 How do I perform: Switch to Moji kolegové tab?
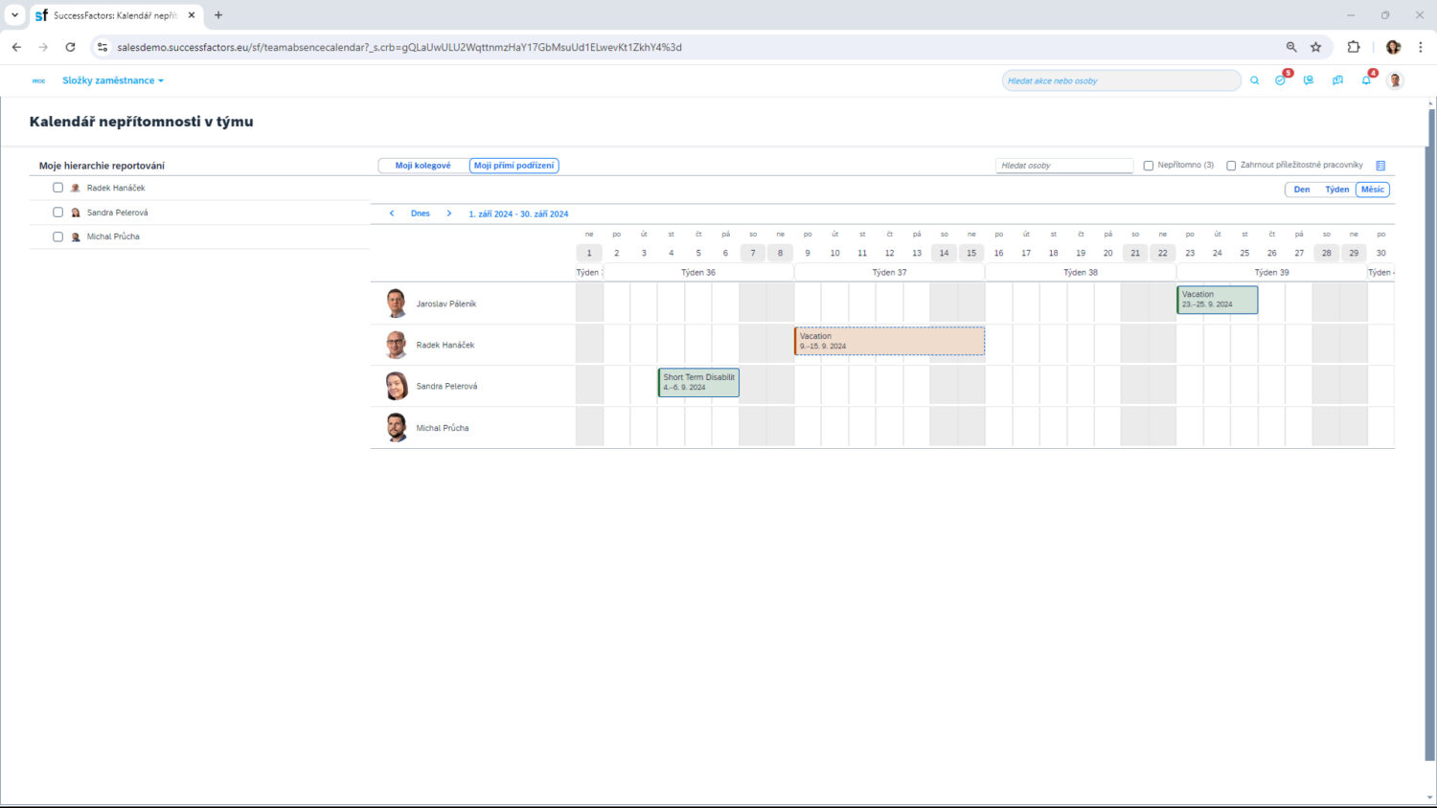pos(422,166)
